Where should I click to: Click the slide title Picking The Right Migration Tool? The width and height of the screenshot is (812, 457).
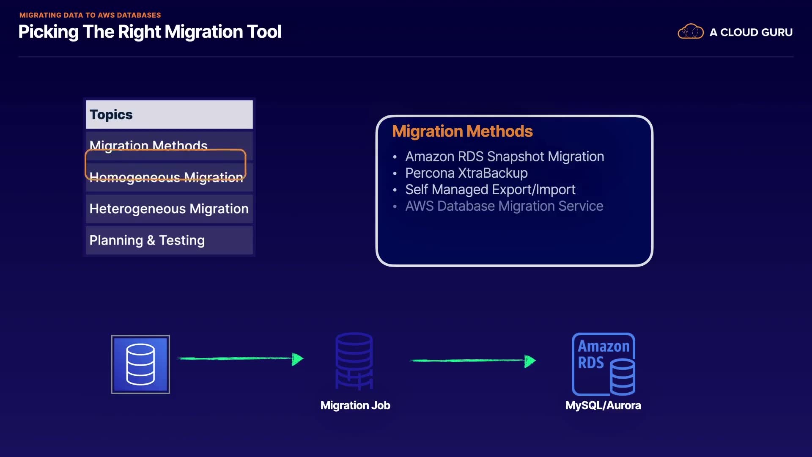150,32
